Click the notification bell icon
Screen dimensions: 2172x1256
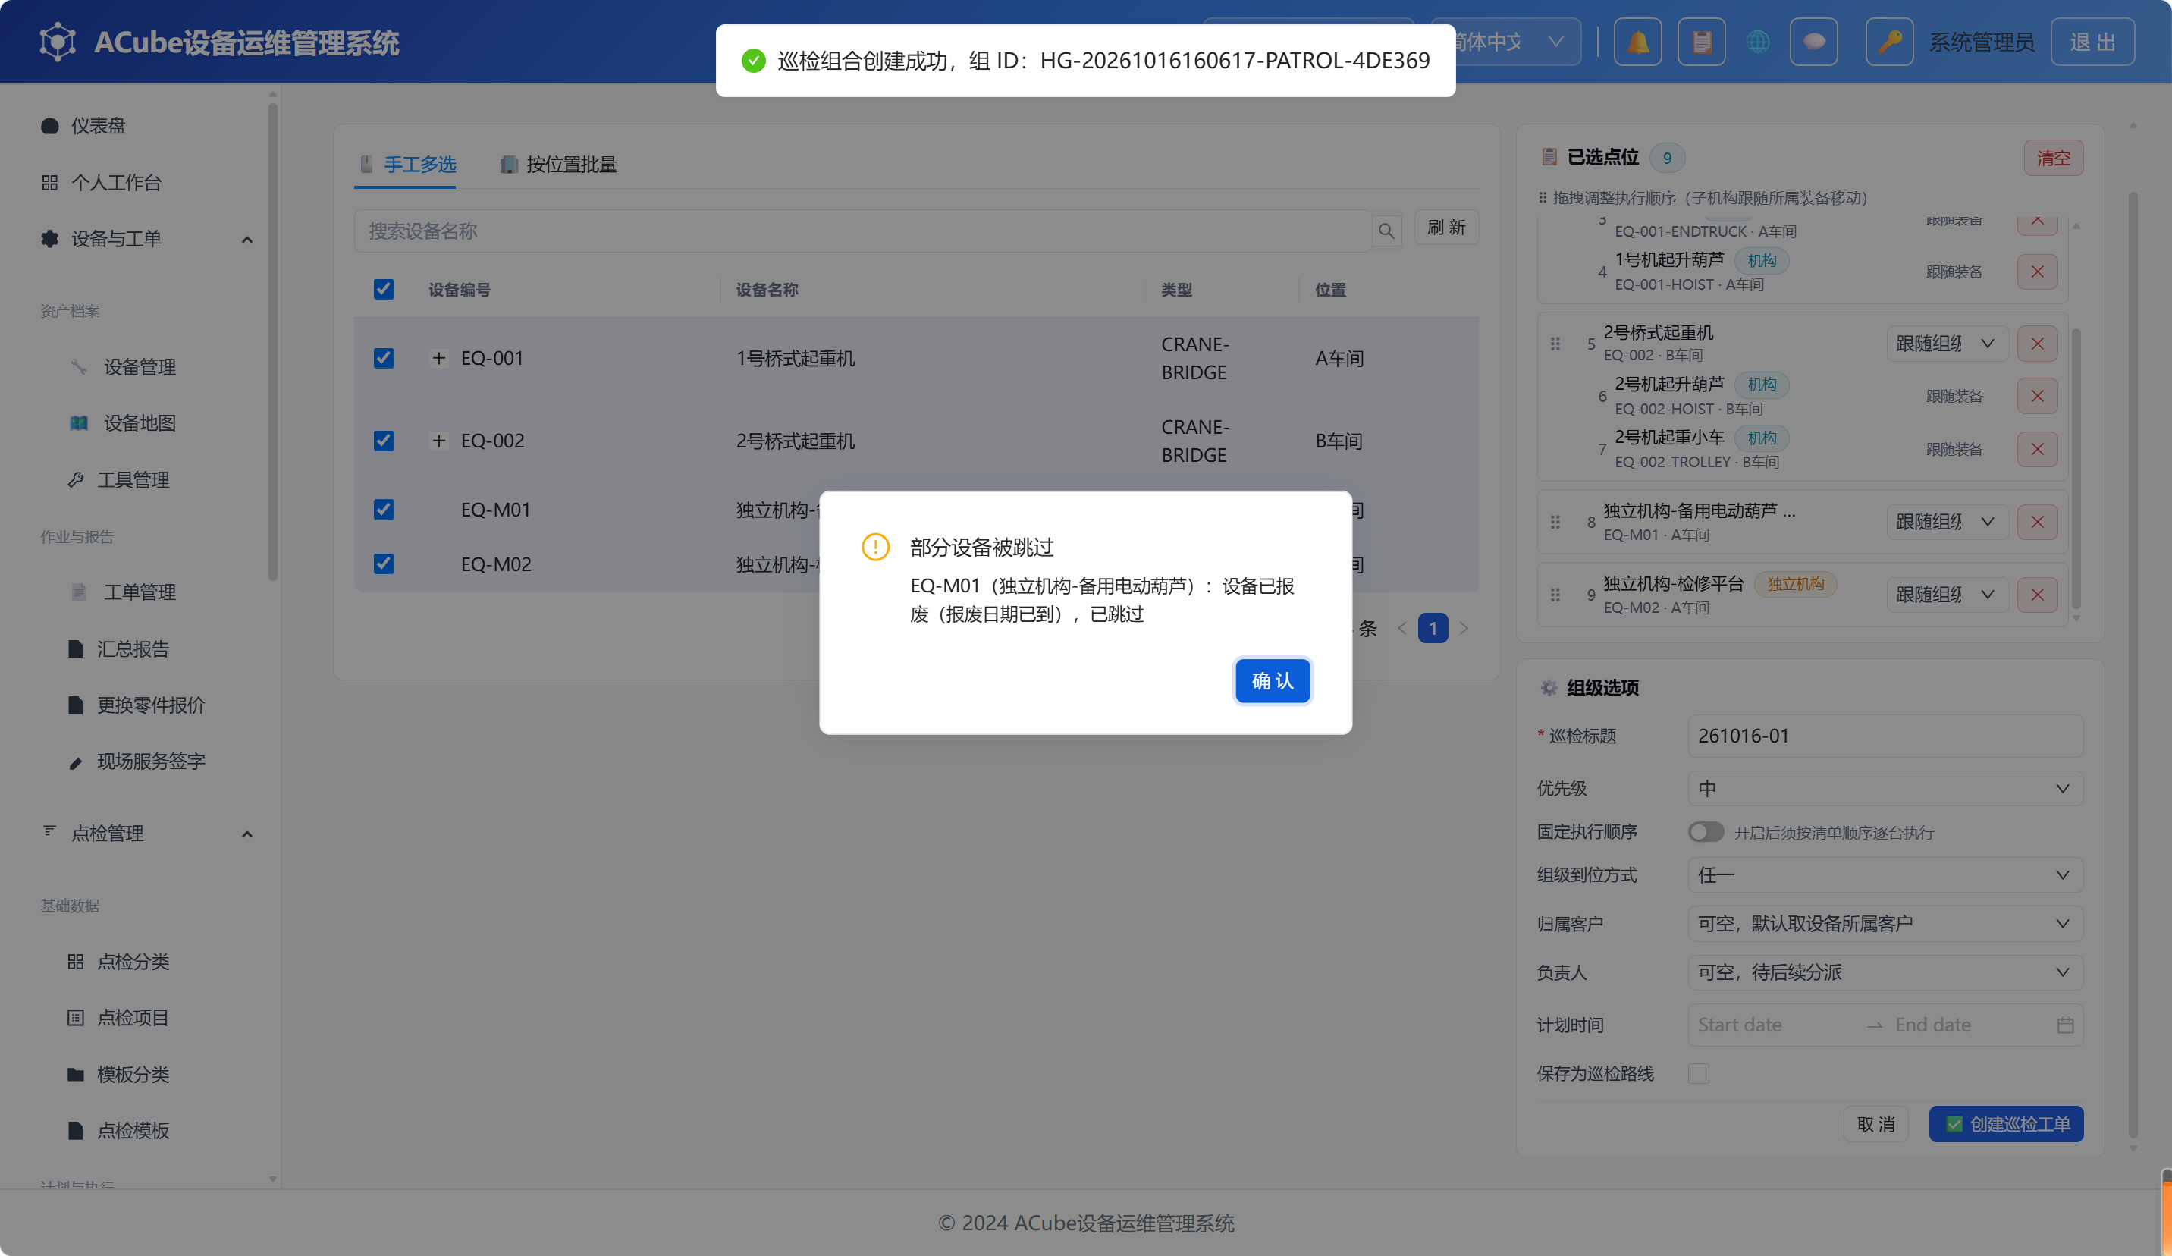1637,42
